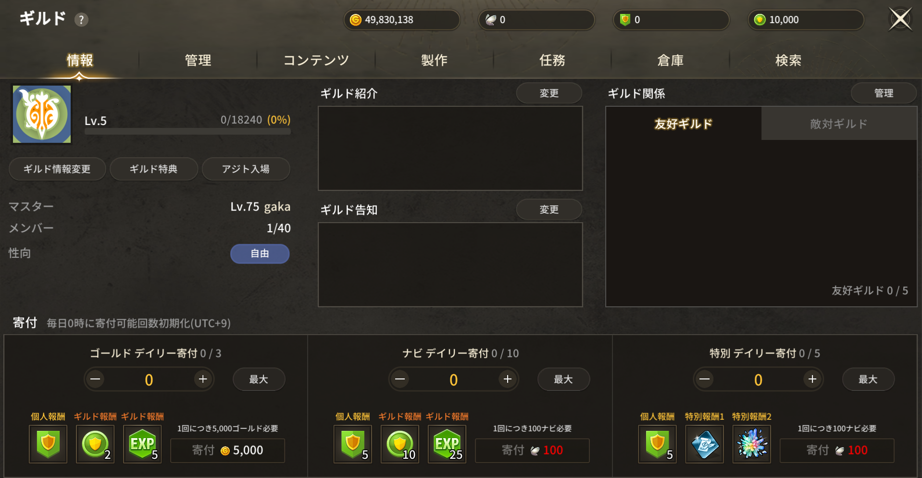Click the feather Navi currency icon at top
Viewport: 922px width, 478px height.
[490, 20]
